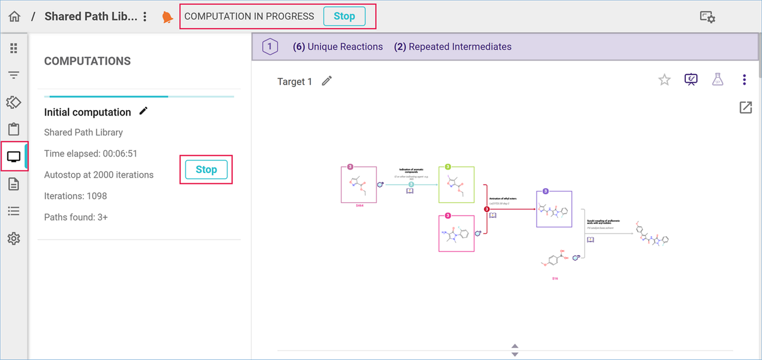Viewport: 762px width, 360px height.
Task: Open kebab menu beside Shared Path Library
Action: pyautogui.click(x=145, y=17)
